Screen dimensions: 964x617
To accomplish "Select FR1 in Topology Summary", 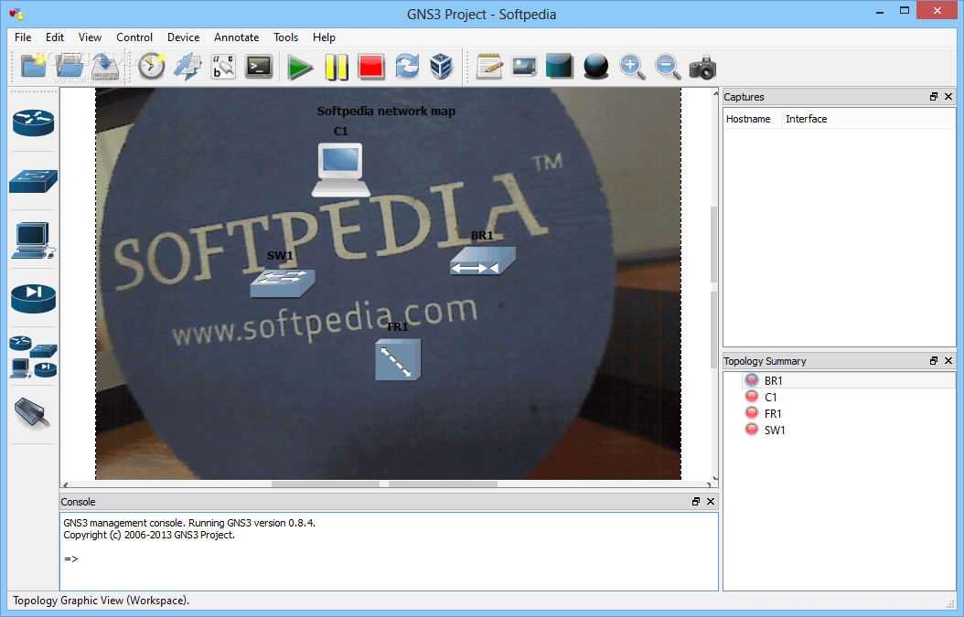I will click(x=772, y=413).
